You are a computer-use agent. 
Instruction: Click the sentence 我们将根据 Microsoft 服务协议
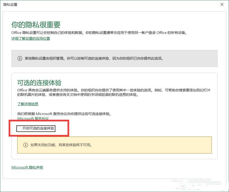(64, 114)
